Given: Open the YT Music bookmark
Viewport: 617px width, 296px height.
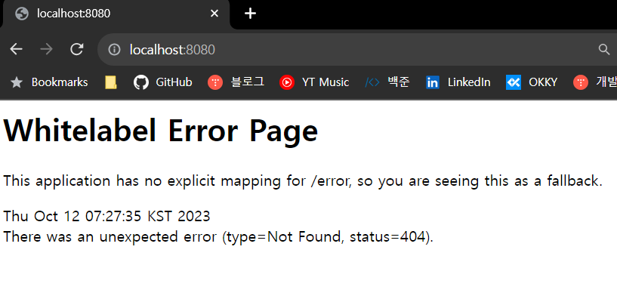Looking at the screenshot, I should click(314, 82).
